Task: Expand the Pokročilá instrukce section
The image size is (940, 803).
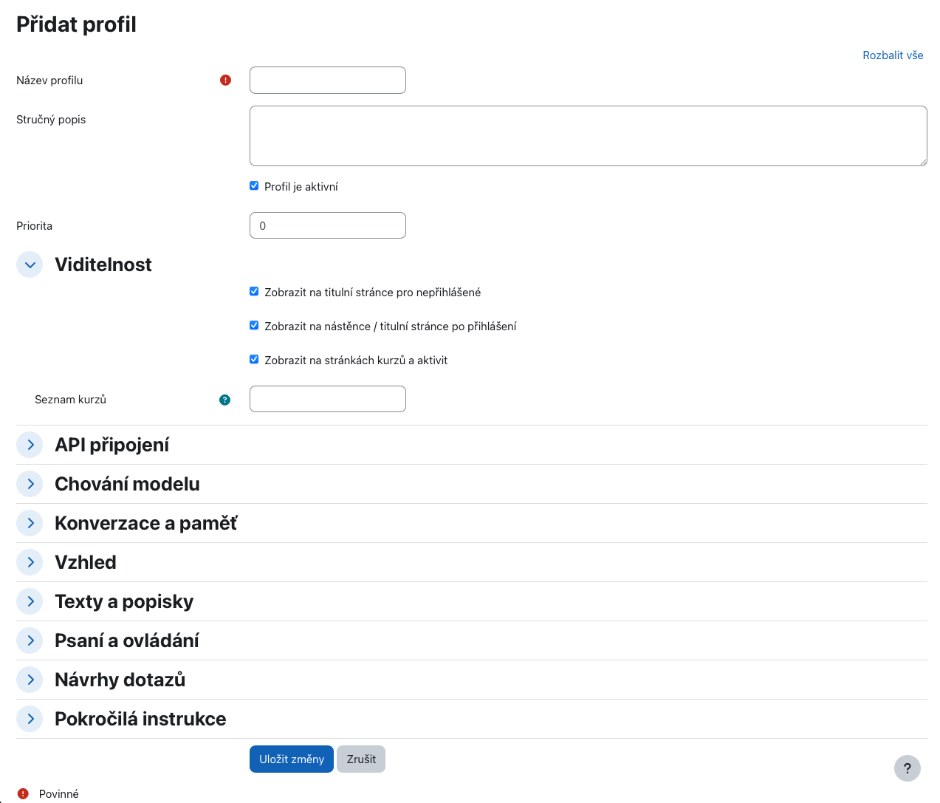Action: [30, 719]
